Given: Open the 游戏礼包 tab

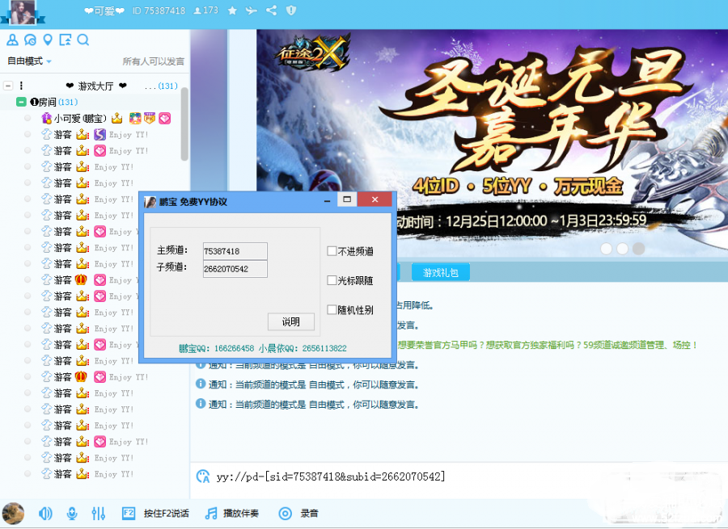Looking at the screenshot, I should (x=440, y=273).
